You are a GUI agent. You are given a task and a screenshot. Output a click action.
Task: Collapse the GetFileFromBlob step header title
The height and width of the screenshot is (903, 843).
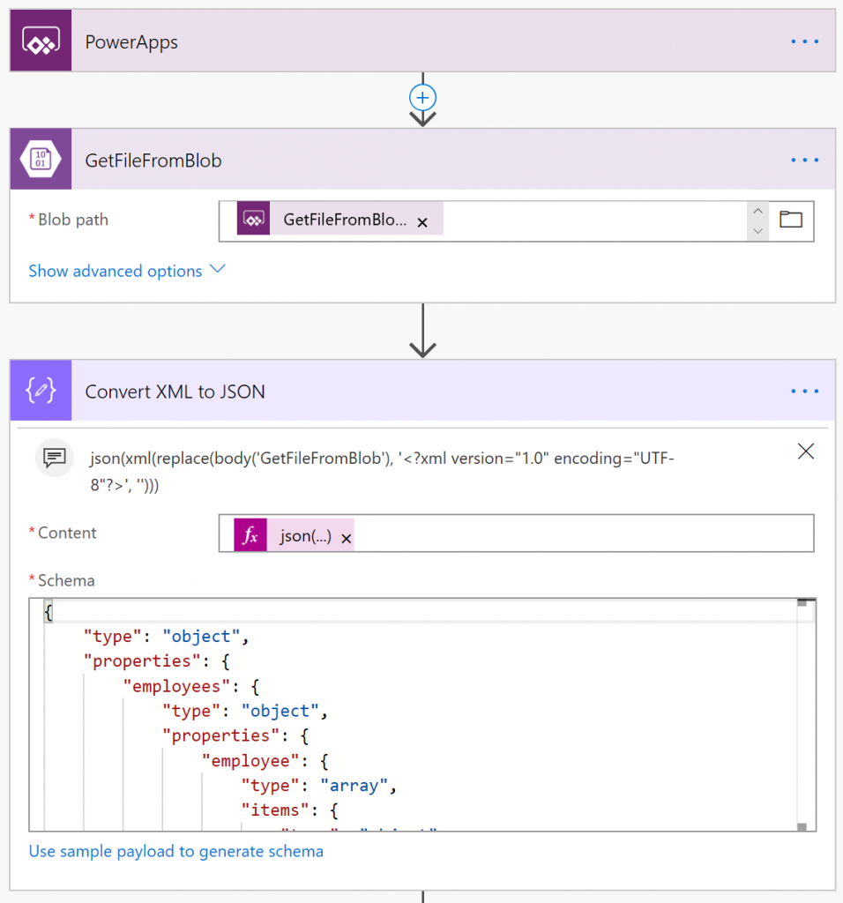click(x=153, y=160)
